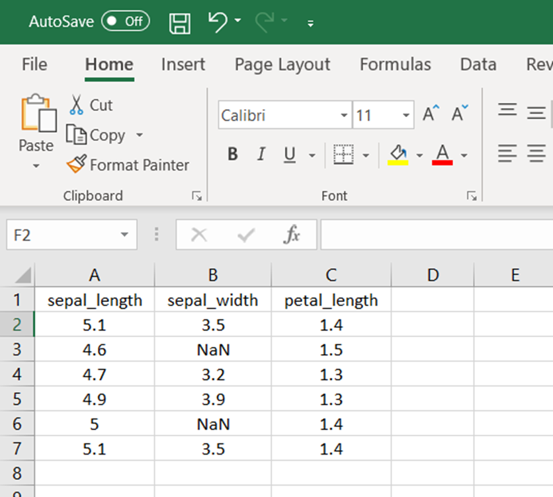Open the font color palette arrow
The width and height of the screenshot is (553, 497).
pos(464,155)
